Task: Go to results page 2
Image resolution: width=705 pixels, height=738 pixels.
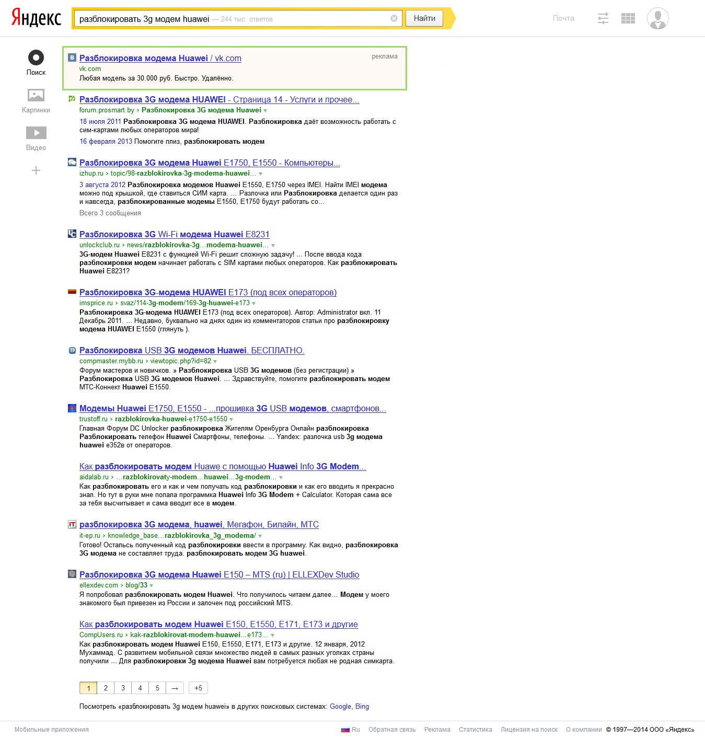Action: click(106, 688)
